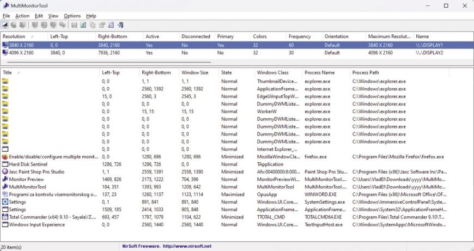Open the View menu

click(x=53, y=16)
